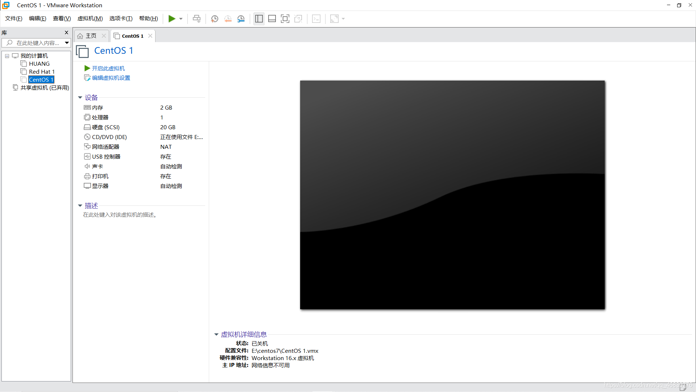Viewport: 696px width, 392px height.
Task: Open the 查看(V) menu
Action: pyautogui.click(x=62, y=19)
